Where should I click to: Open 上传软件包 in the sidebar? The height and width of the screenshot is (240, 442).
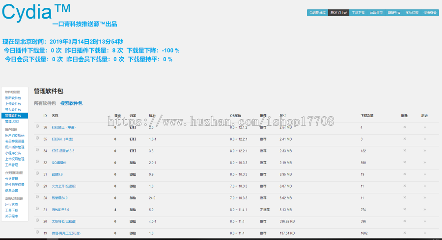tap(13, 104)
